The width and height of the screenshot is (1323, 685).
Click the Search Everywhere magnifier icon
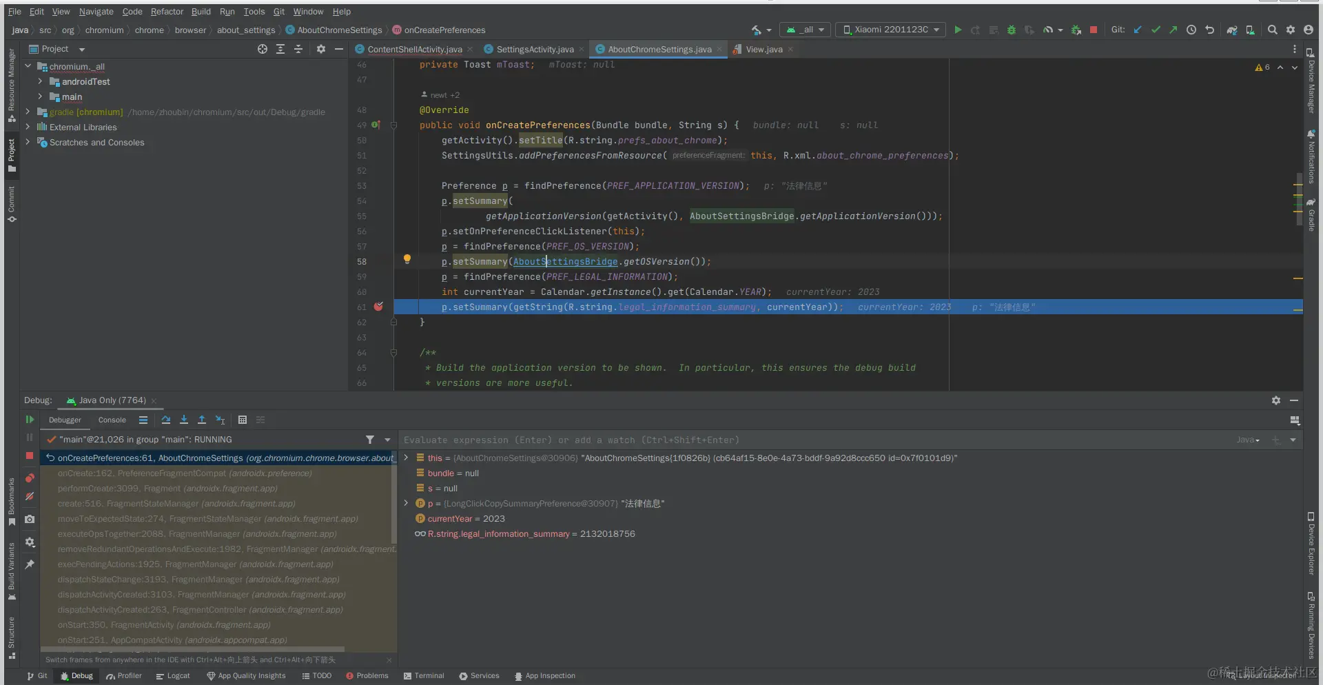click(x=1272, y=30)
